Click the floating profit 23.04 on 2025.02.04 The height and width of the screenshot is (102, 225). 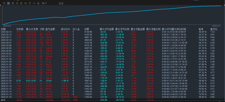133,51
